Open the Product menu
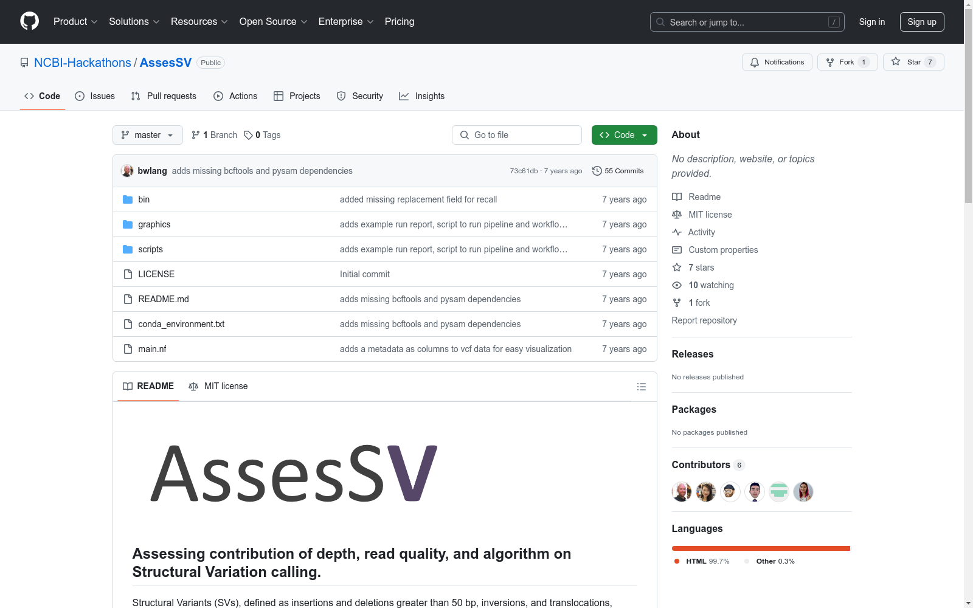This screenshot has height=608, width=973. coord(75,21)
